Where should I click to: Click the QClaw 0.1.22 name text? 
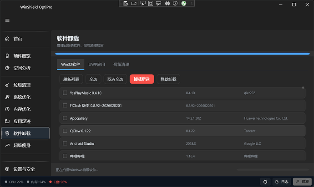[x=80, y=131]
